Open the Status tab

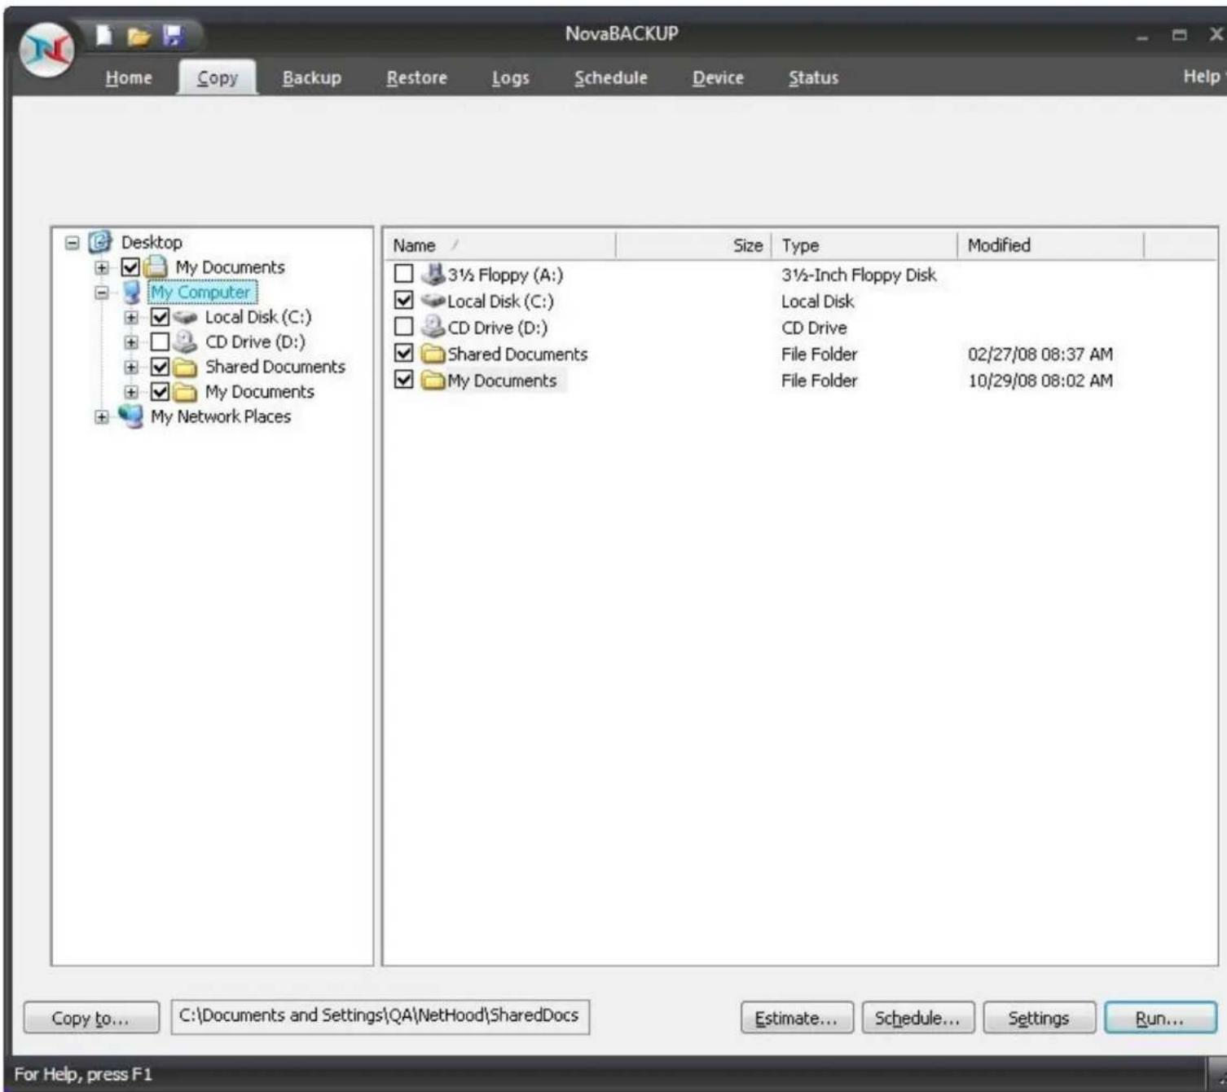(813, 77)
